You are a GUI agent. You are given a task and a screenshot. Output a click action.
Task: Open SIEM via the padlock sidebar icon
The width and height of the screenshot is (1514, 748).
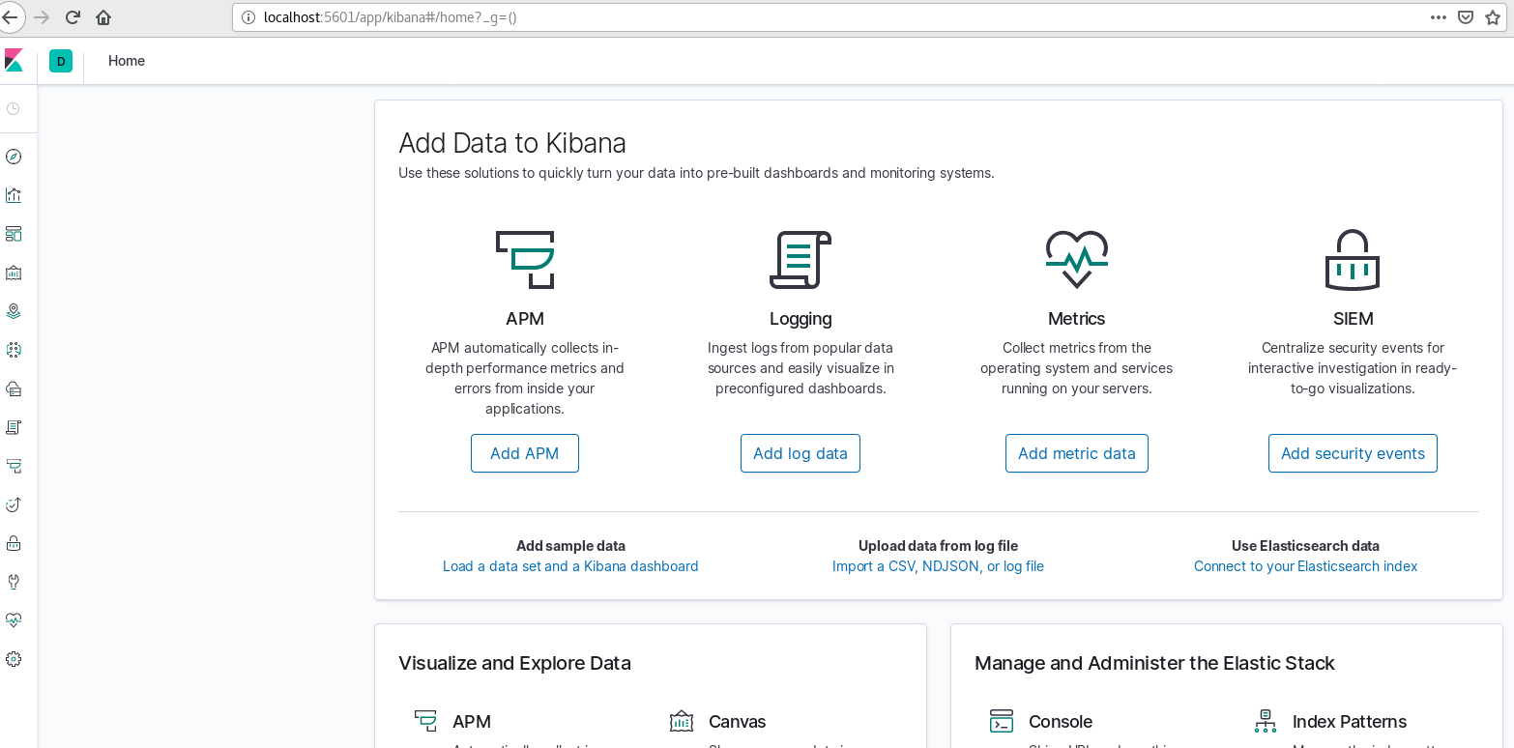click(14, 543)
